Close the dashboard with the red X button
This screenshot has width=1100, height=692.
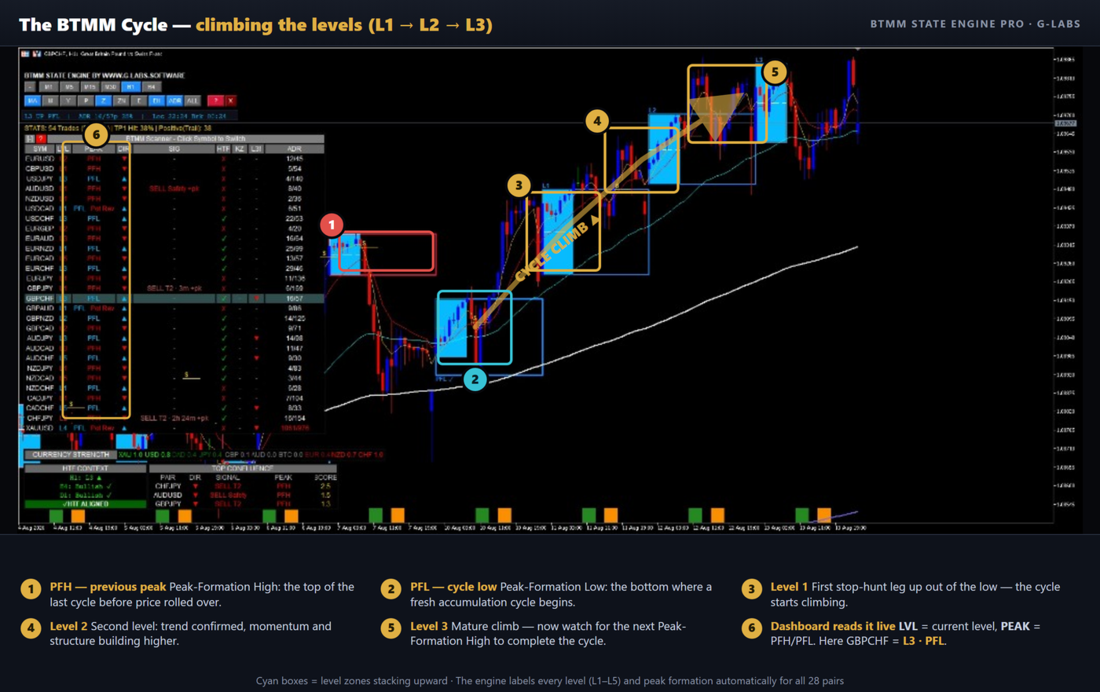point(230,101)
